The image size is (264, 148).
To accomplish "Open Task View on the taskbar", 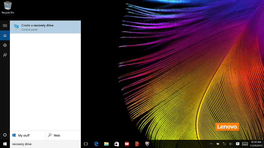I will [86, 144].
